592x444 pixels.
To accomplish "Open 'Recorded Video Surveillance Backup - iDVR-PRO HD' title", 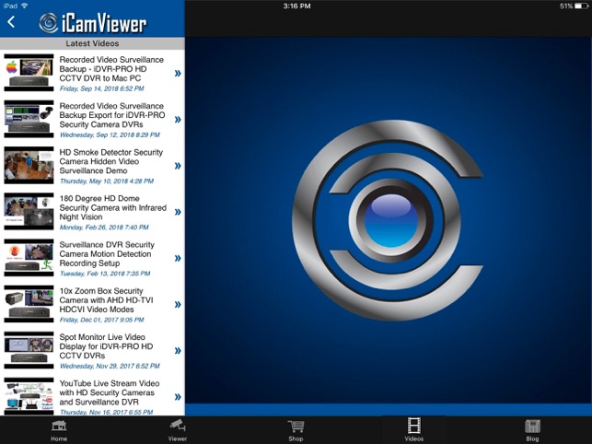I will coord(111,69).
